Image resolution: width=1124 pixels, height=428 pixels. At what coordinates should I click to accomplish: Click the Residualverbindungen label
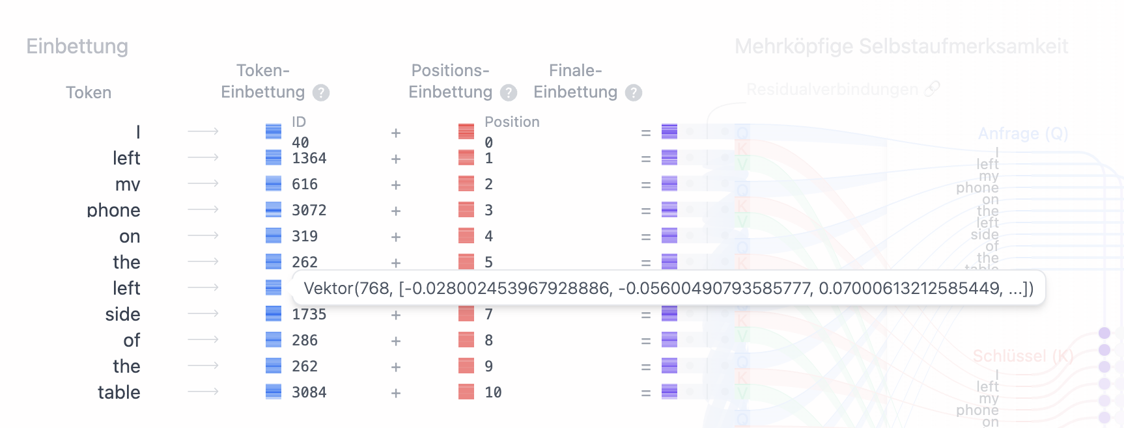(x=832, y=89)
